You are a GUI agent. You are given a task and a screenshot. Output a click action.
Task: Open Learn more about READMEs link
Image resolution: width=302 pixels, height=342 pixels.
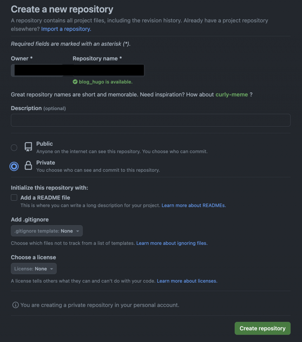(x=193, y=205)
